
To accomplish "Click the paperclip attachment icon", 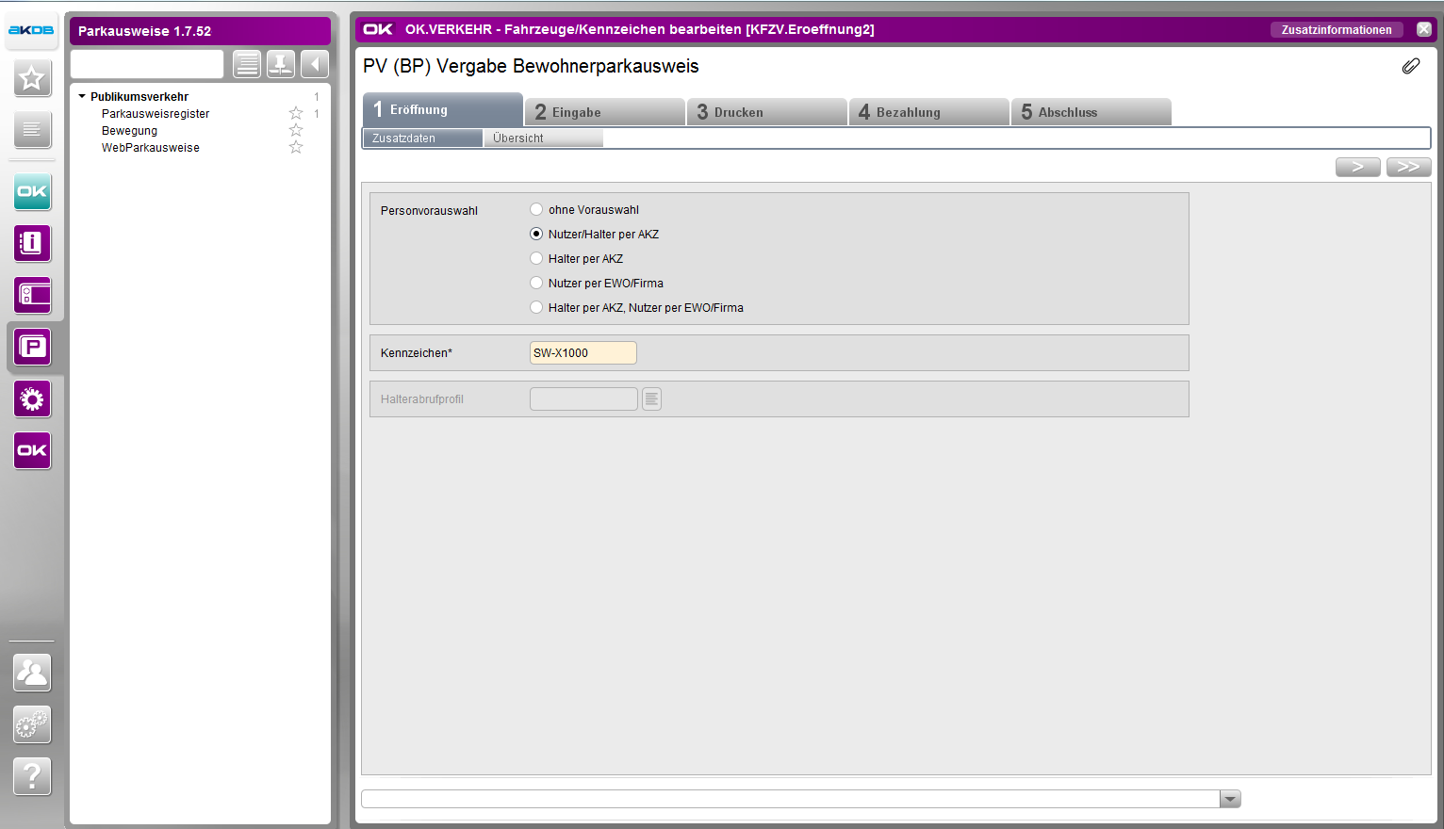I will [1410, 66].
